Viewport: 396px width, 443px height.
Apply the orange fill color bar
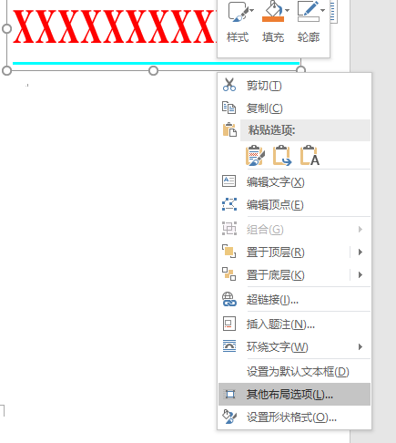273,19
